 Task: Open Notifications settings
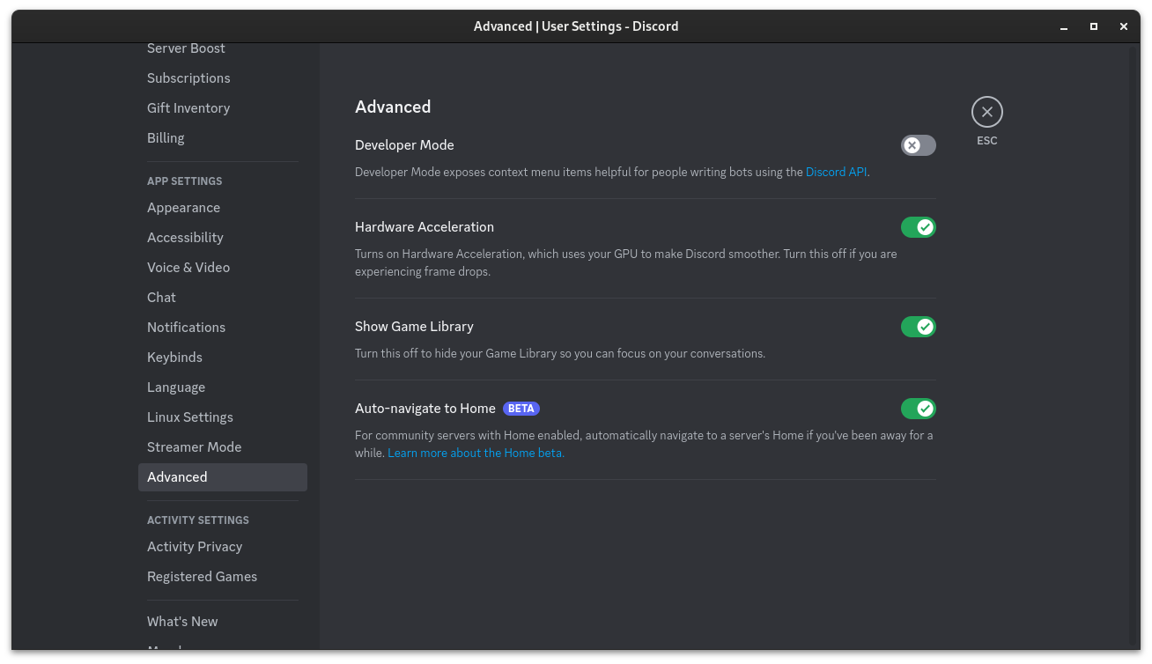click(x=186, y=327)
